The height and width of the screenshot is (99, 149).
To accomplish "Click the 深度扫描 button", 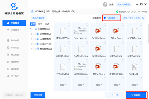I will pos(38,95).
